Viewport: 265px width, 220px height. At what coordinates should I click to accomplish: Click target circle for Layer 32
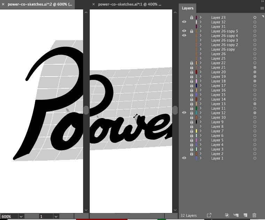pyautogui.click(x=255, y=22)
